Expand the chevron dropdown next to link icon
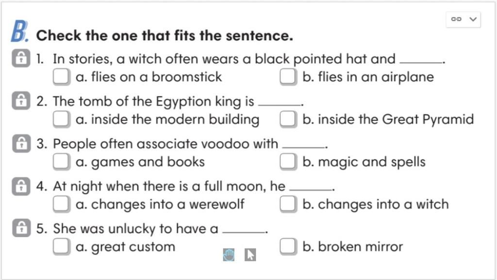Image resolution: width=497 pixels, height=280 pixels. (473, 19)
